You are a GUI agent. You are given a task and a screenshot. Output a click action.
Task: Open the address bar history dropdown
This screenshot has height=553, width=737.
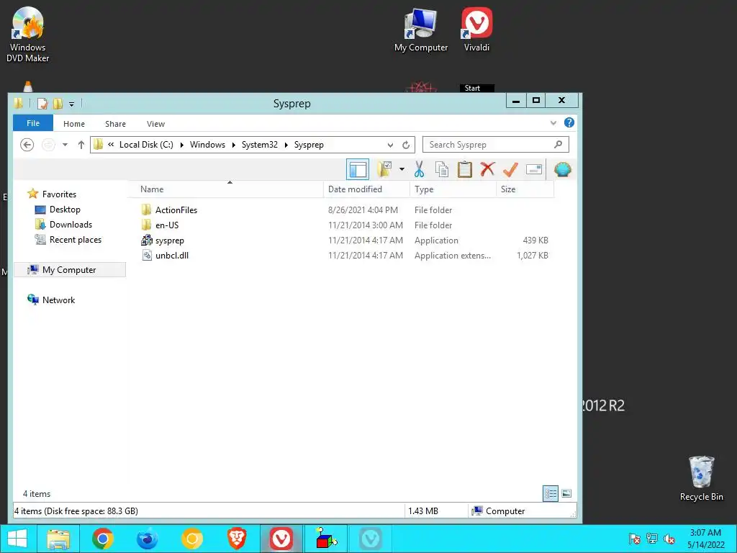(390, 145)
